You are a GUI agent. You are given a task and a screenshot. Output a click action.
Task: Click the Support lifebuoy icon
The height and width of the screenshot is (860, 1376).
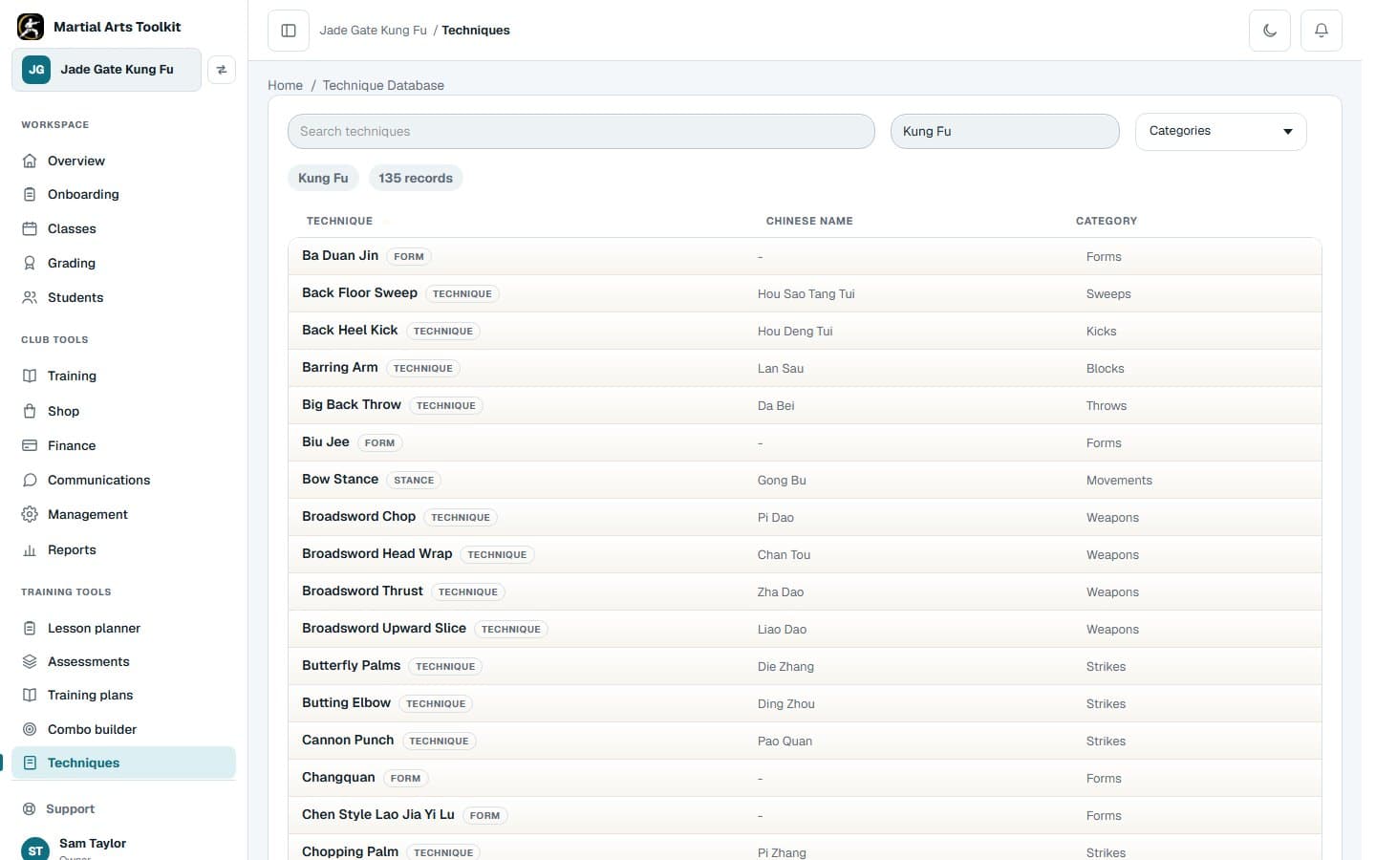coord(30,808)
